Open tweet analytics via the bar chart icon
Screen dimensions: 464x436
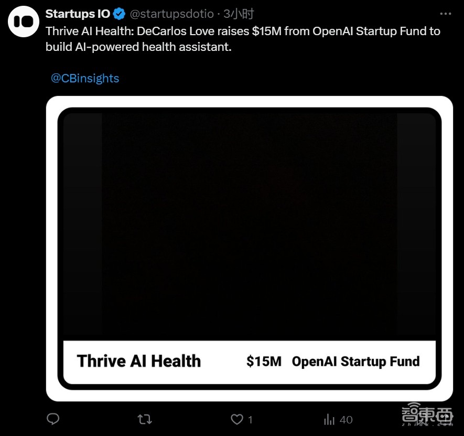coord(329,419)
